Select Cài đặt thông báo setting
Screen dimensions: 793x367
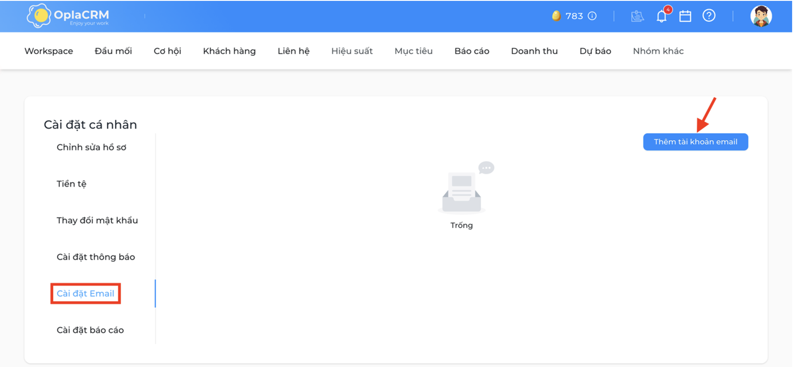coord(96,257)
